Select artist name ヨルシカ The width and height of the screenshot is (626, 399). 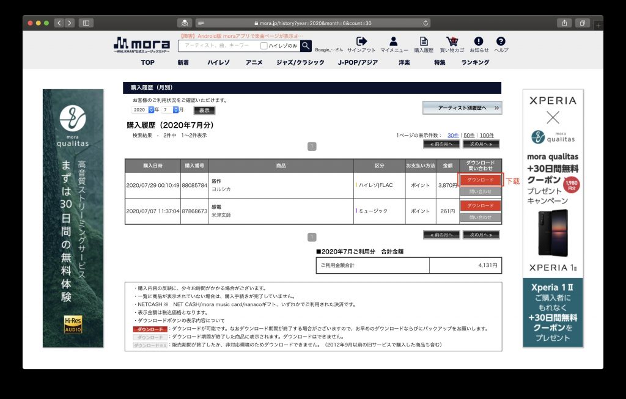(221, 189)
